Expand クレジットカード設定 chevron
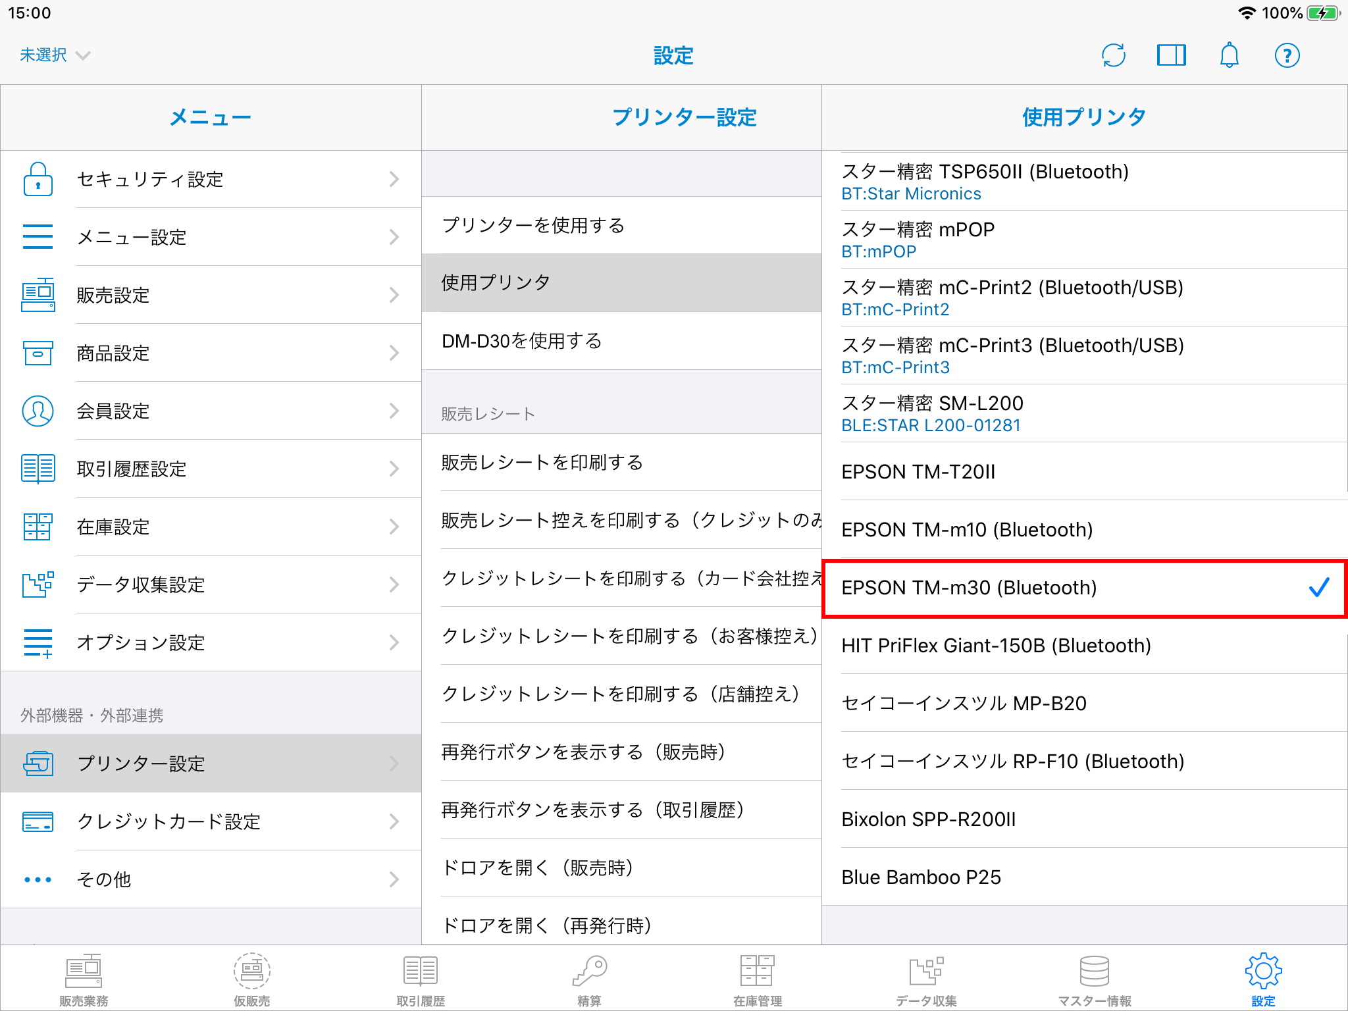1348x1011 pixels. (x=394, y=821)
